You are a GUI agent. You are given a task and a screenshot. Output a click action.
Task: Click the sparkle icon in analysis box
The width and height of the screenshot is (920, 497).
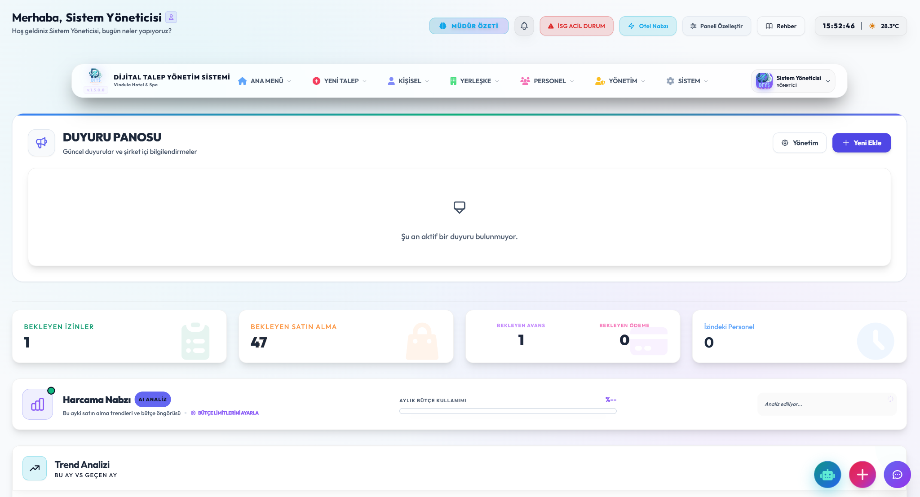point(890,399)
